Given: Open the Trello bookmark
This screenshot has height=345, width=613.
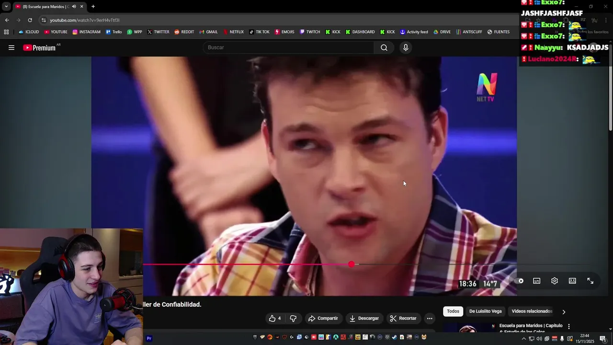Looking at the screenshot, I should point(114,32).
